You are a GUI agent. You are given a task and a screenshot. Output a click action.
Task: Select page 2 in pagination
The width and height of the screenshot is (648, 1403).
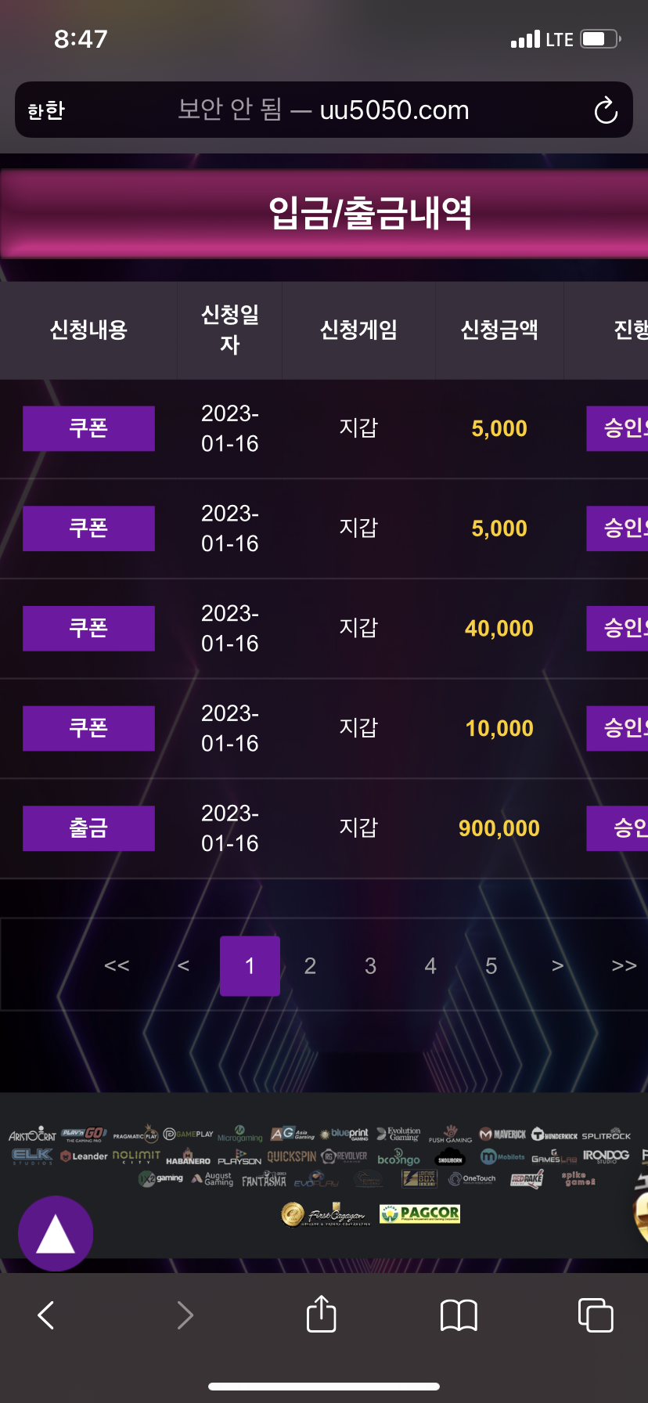[310, 966]
